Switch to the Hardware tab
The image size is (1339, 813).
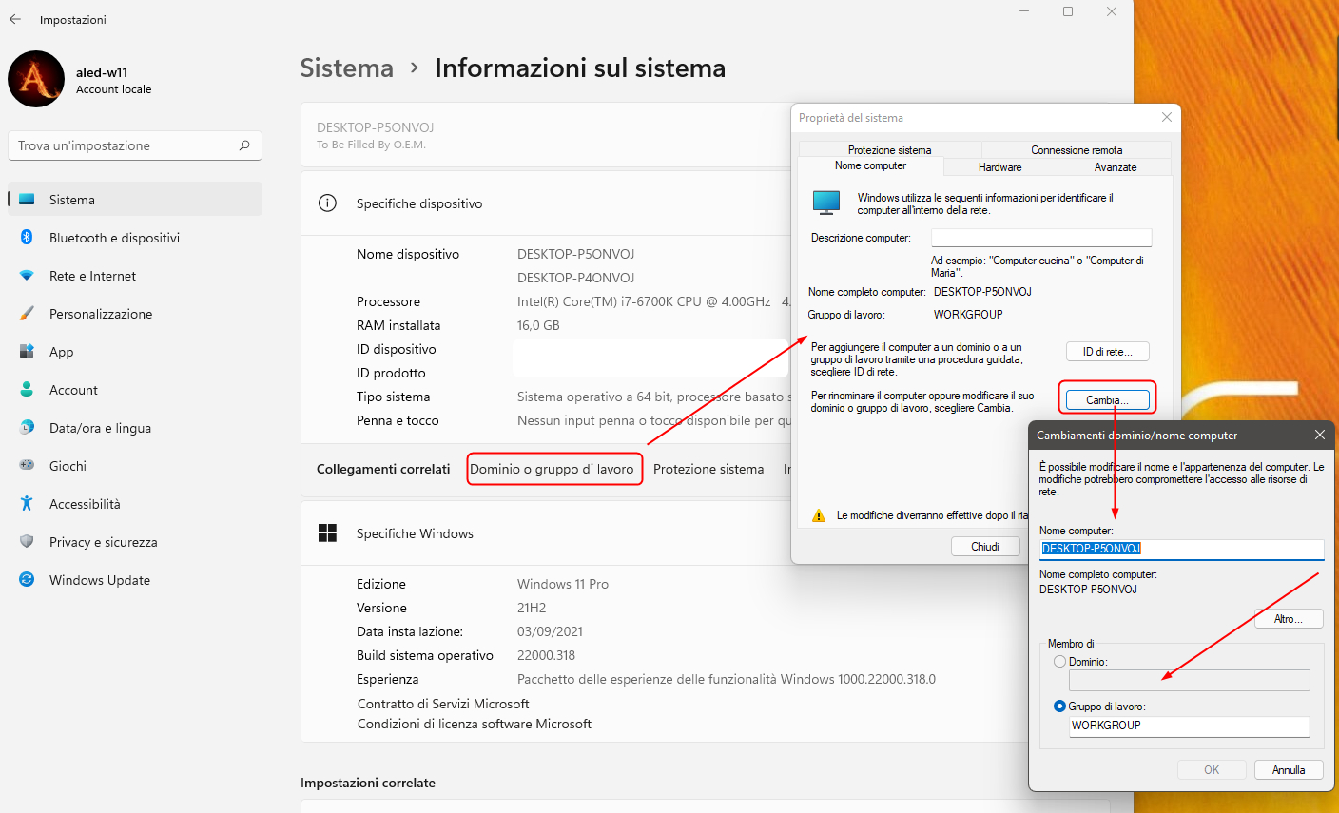coord(1000,167)
